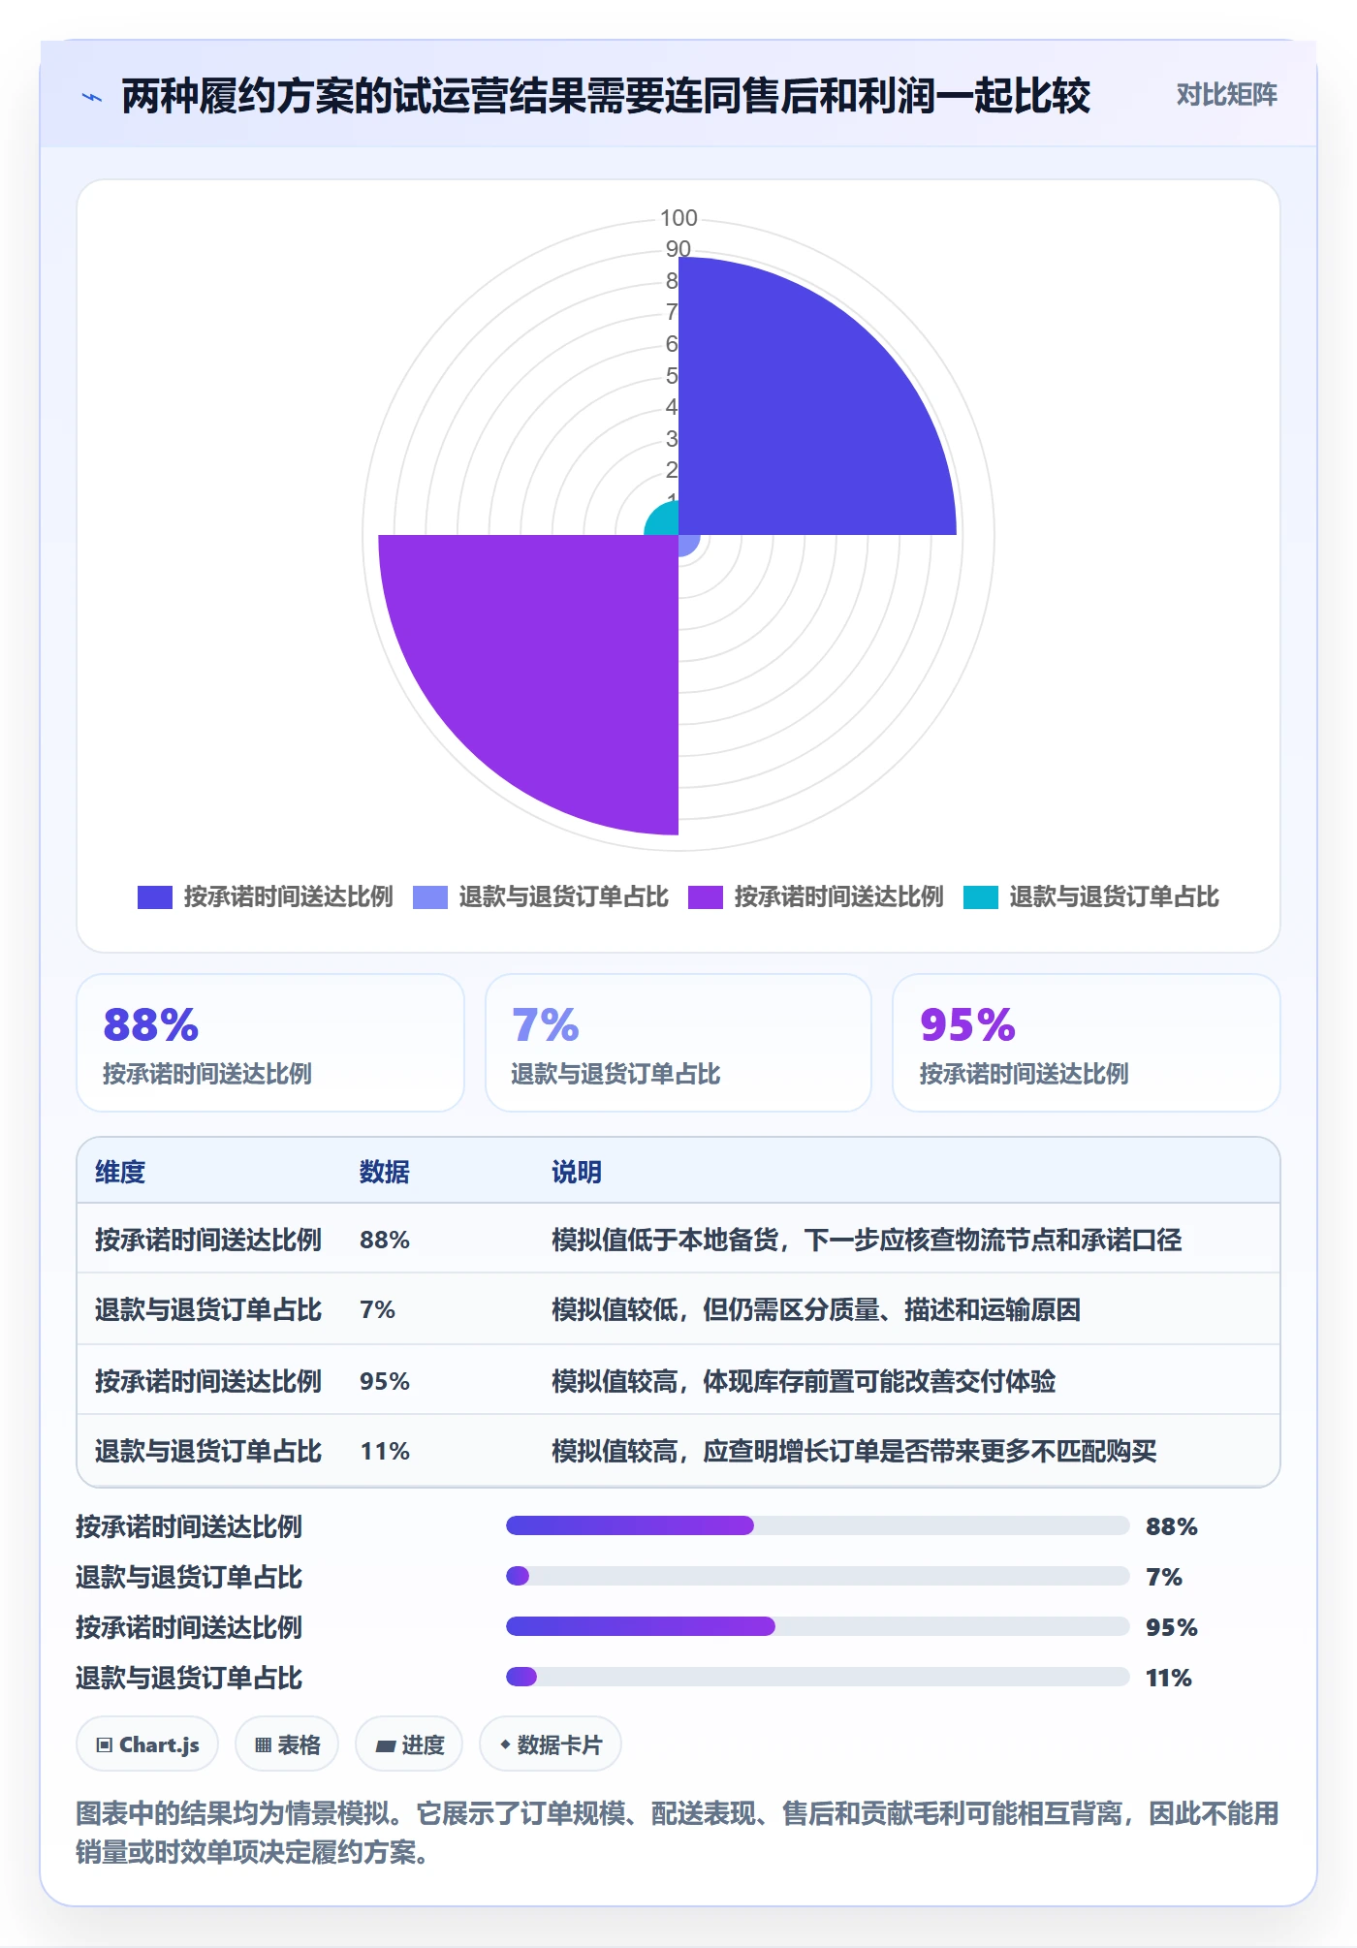Click the 维度 column header
1357x1948 pixels.
click(x=120, y=1172)
